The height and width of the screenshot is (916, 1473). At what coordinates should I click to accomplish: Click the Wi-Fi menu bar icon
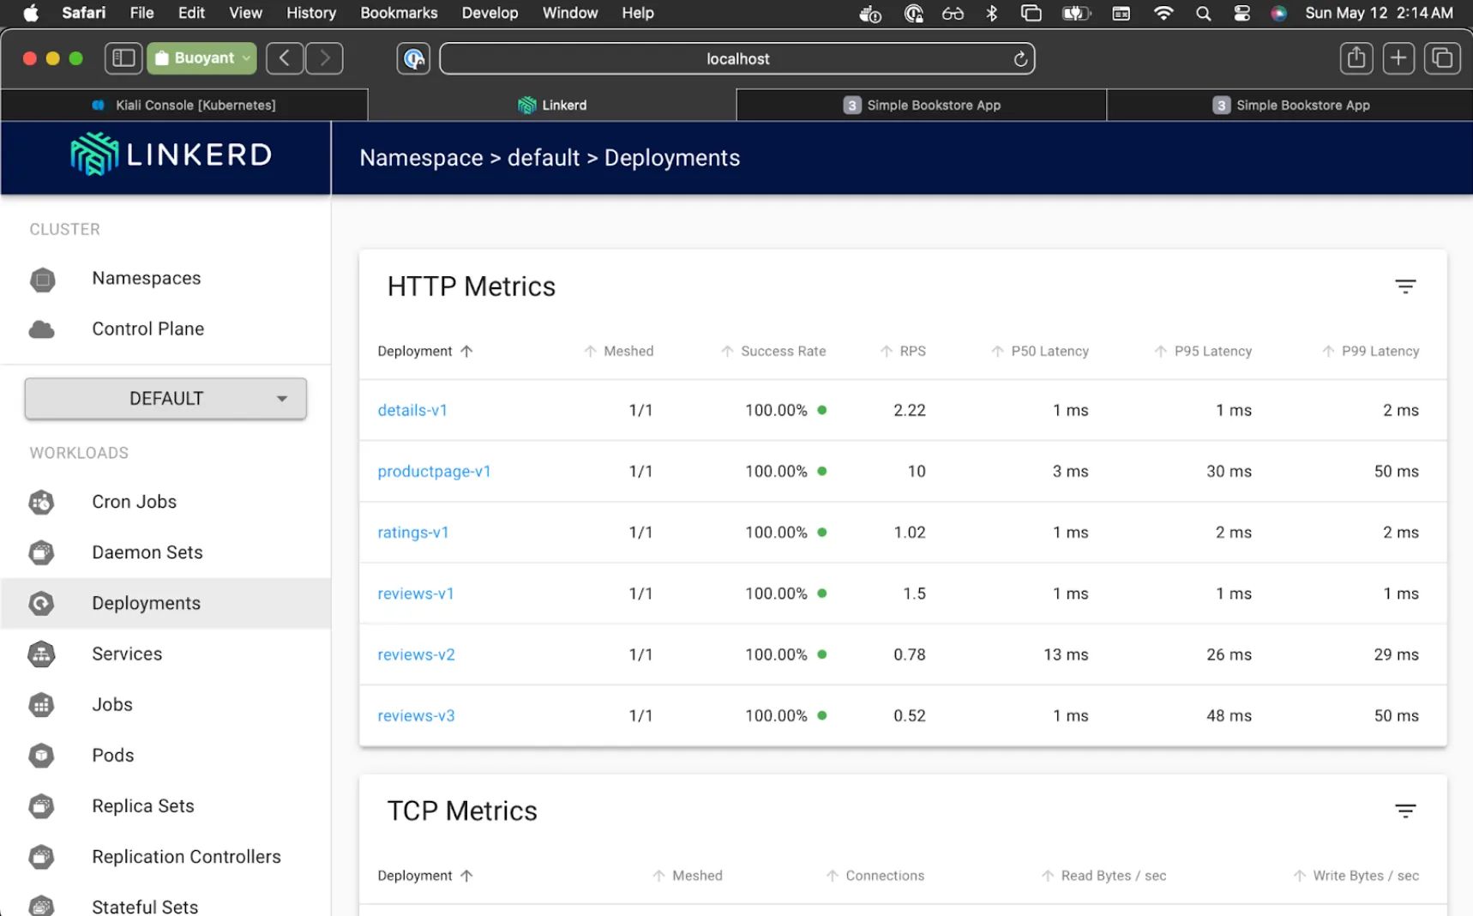[x=1163, y=14]
